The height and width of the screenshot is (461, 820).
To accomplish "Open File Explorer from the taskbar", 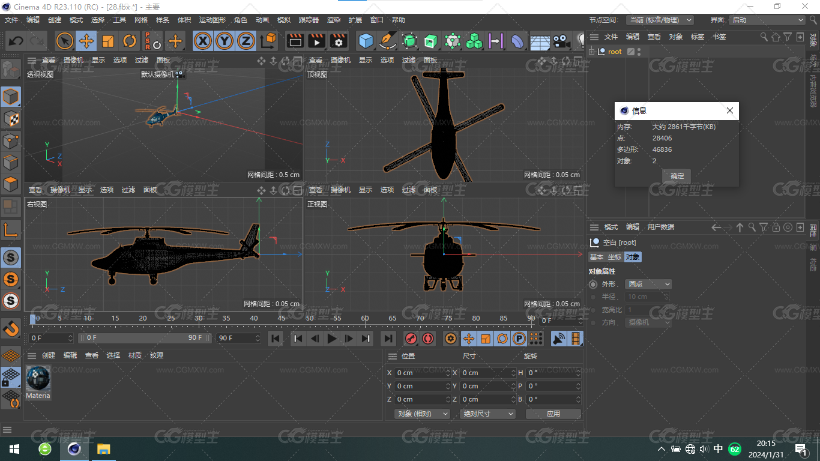I will [104, 448].
